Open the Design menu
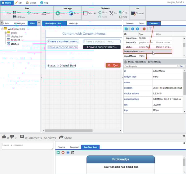186x174 pixels. click(31, 2)
